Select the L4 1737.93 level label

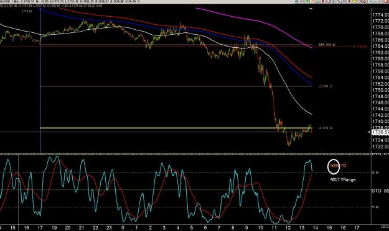pos(326,128)
